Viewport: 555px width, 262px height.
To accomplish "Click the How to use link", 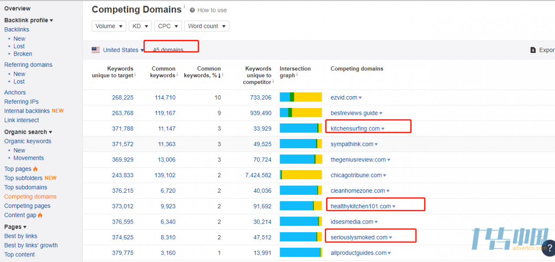I will (x=212, y=10).
